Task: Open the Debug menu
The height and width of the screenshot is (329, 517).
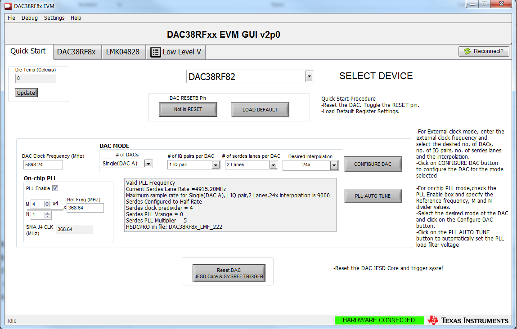Action: point(30,18)
